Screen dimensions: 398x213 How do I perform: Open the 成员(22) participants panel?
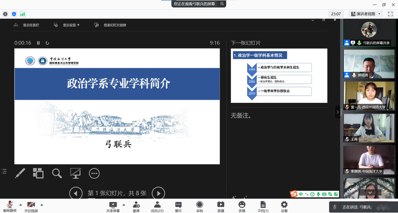point(157,206)
